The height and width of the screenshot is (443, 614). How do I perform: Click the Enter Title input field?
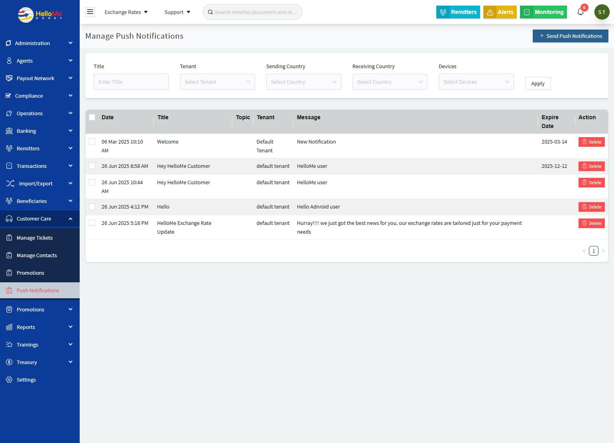coord(131,82)
